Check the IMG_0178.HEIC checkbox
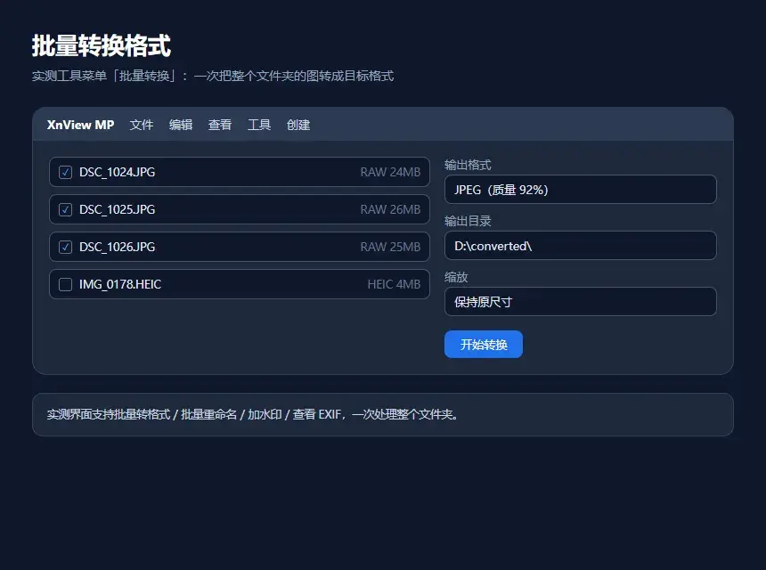The image size is (766, 570). coord(65,284)
